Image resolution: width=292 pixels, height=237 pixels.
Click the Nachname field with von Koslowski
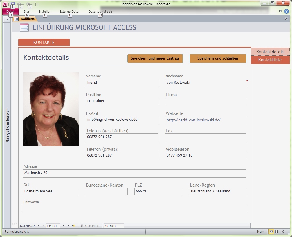tap(206, 83)
